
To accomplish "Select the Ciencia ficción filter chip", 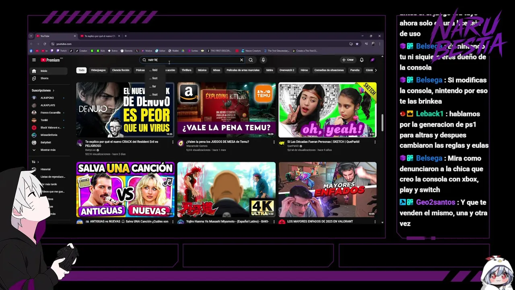I will [121, 70].
